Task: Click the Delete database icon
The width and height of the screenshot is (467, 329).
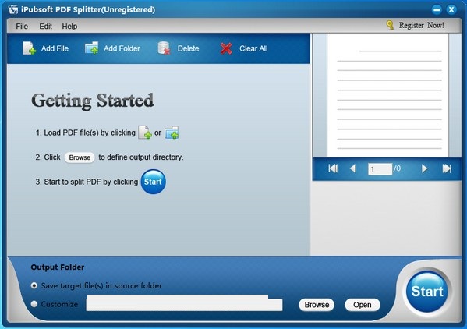Action: pyautogui.click(x=164, y=48)
